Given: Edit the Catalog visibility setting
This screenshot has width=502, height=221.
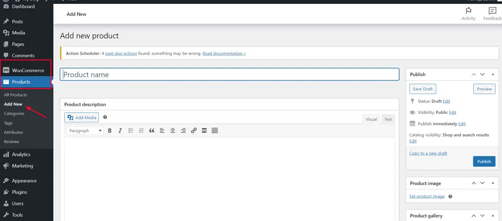Looking at the screenshot, I should [x=413, y=141].
